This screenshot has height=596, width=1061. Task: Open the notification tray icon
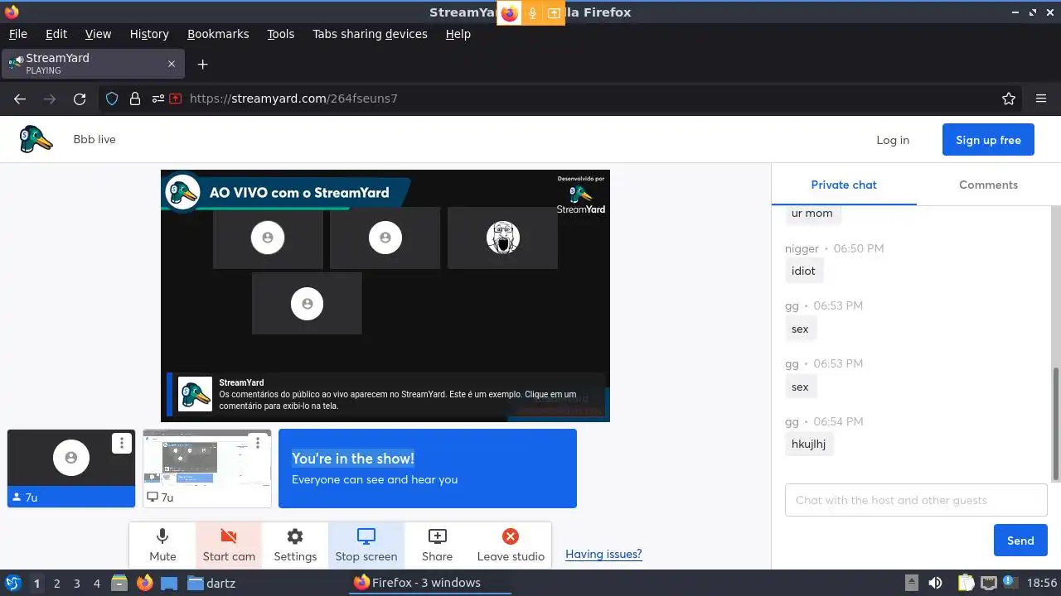click(1010, 583)
